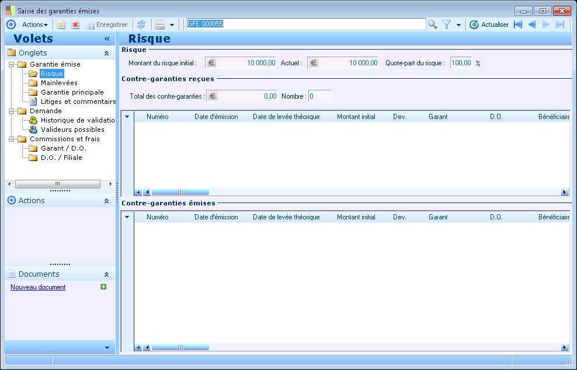Viewport: 577px width, 370px height.
Task: Go to previous record arrow
Action: pos(532,25)
